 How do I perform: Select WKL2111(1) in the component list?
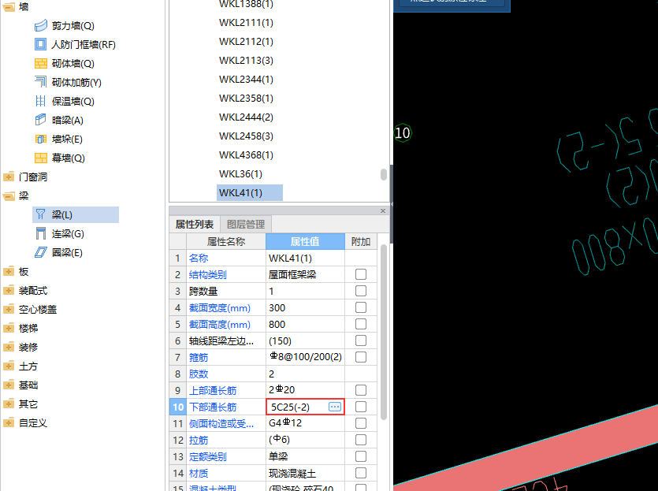pos(246,23)
